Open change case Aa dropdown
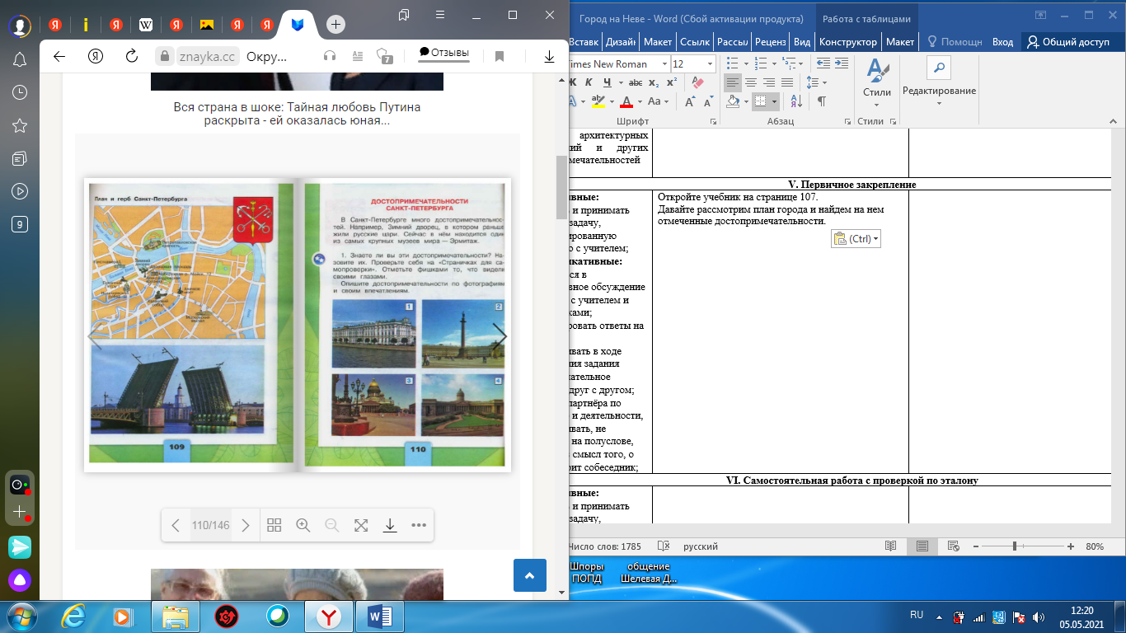The width and height of the screenshot is (1126, 633). point(658,101)
